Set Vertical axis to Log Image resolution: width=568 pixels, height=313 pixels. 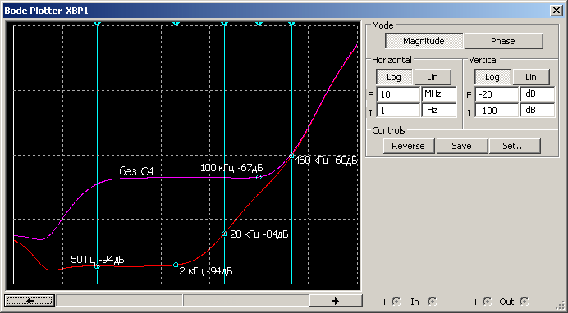coord(492,77)
